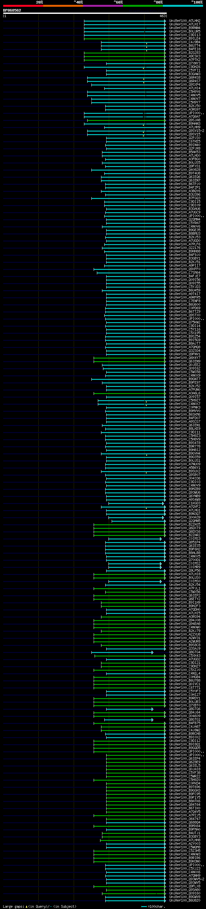Image resolution: width=206 pixels, height=909 pixels.
Task: Click the UniRef100_Q9SXP4 label
Action: pos(185,85)
